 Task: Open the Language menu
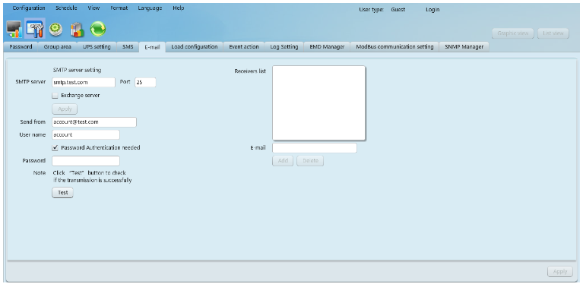150,8
